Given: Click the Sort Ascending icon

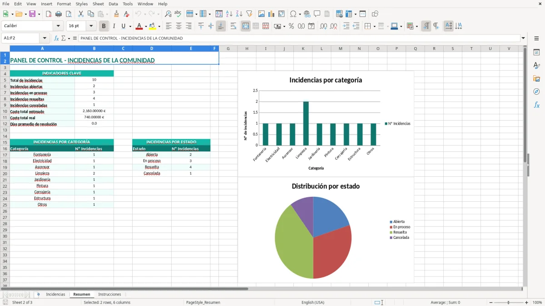Looking at the screenshot, I should click(229, 14).
